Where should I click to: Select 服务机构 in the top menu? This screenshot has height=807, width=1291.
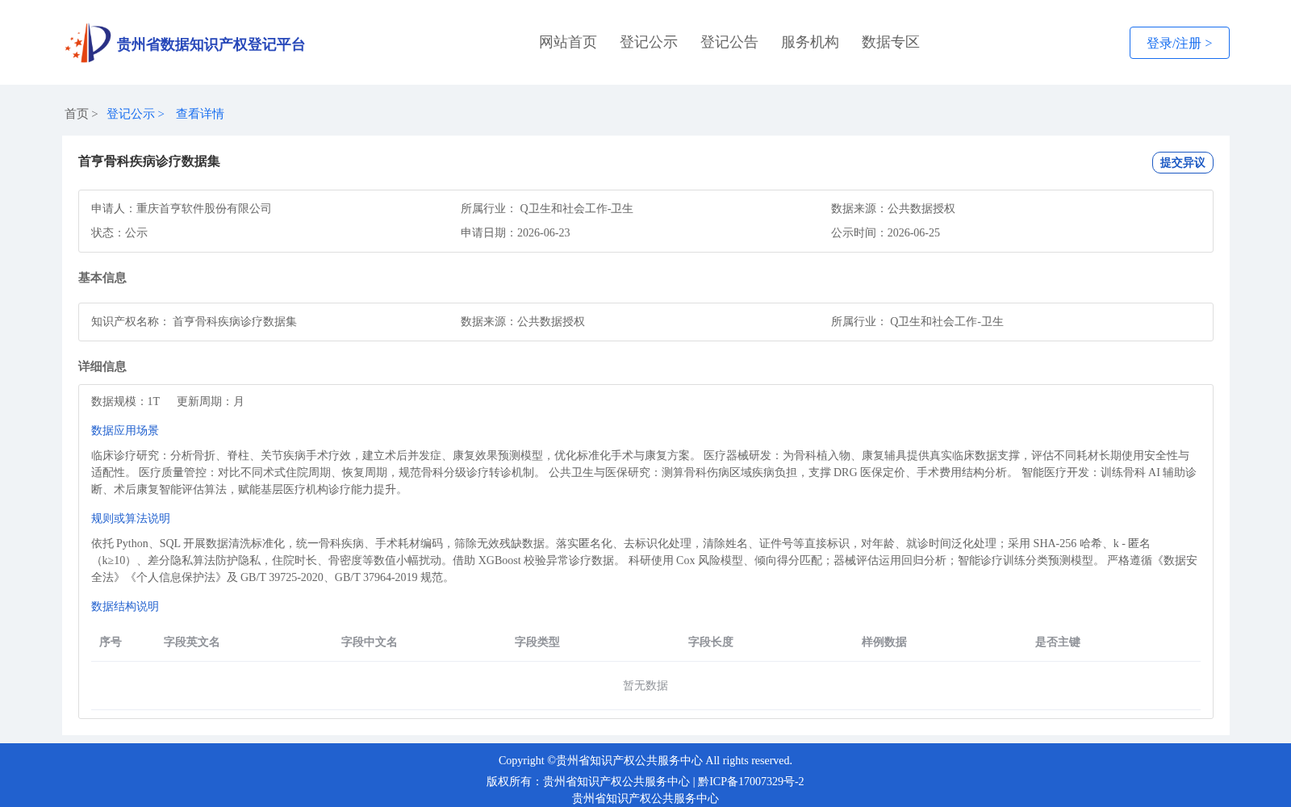point(810,42)
